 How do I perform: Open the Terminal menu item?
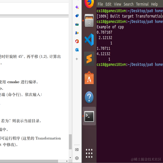tap(142, 4)
